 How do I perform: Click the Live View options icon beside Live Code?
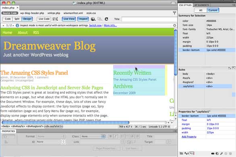(55, 19)
